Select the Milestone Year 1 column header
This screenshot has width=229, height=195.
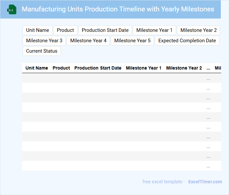click(144, 68)
